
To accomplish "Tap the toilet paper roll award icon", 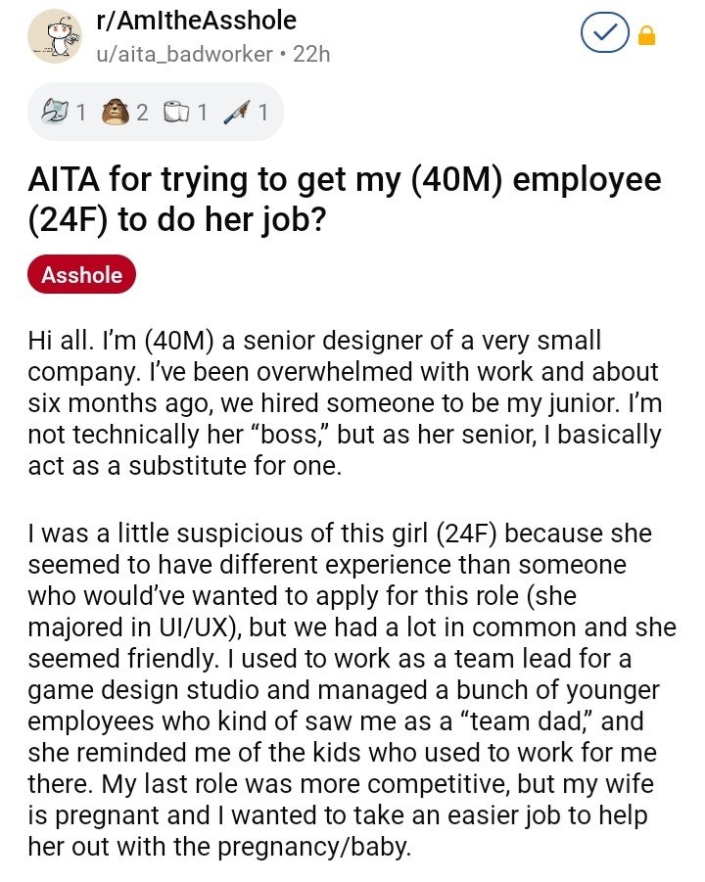I will coord(177,112).
